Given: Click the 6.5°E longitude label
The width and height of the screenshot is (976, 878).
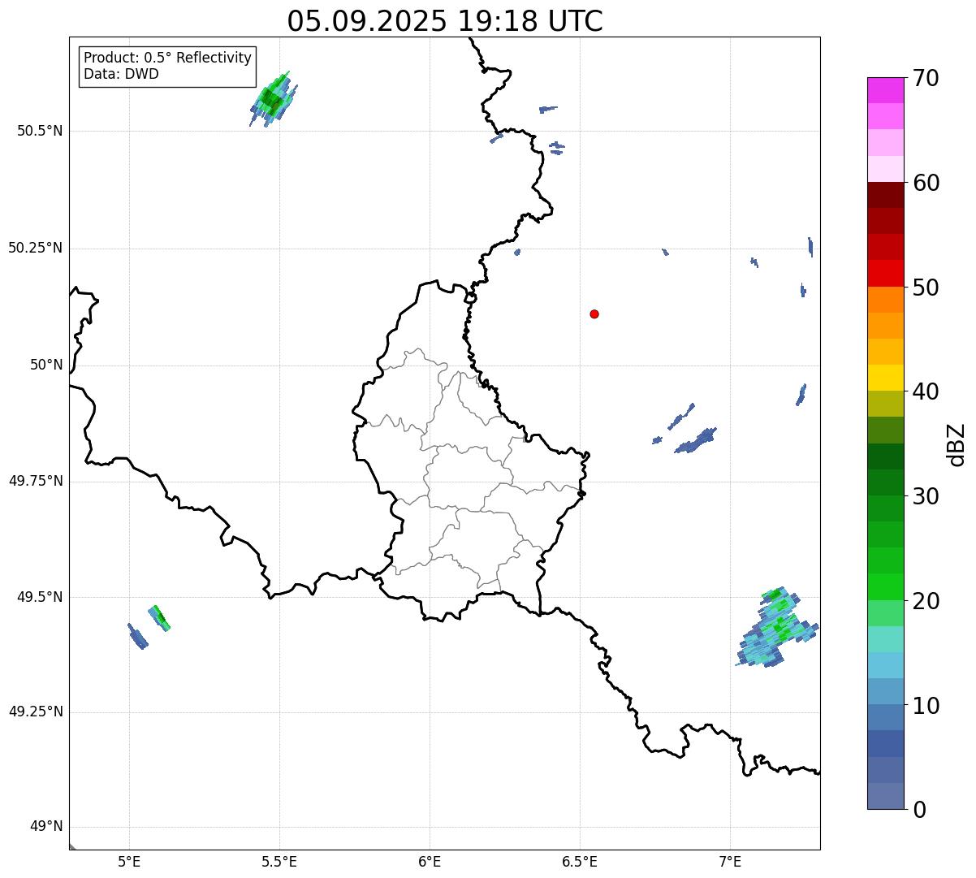Looking at the screenshot, I should (580, 862).
